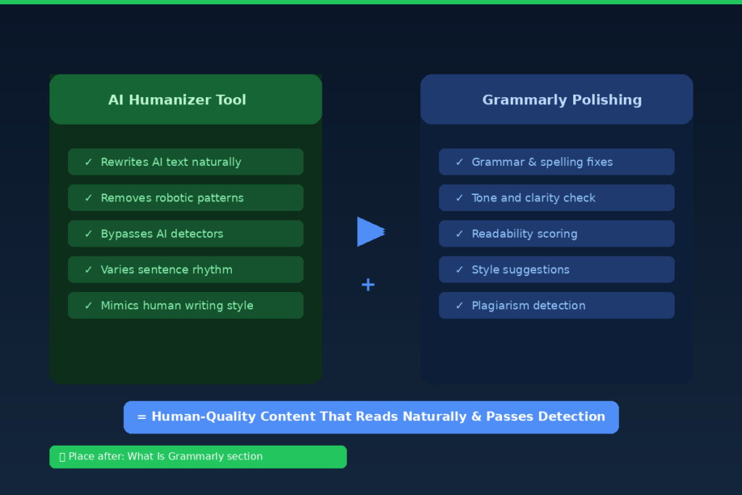Click the checkmark beside Bypasses AI detectors
Image resolution: width=742 pixels, height=495 pixels.
point(90,233)
